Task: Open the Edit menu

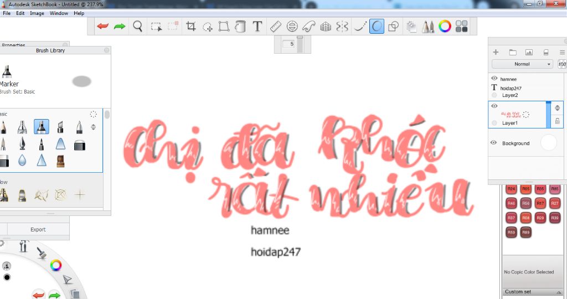Action: (x=20, y=13)
